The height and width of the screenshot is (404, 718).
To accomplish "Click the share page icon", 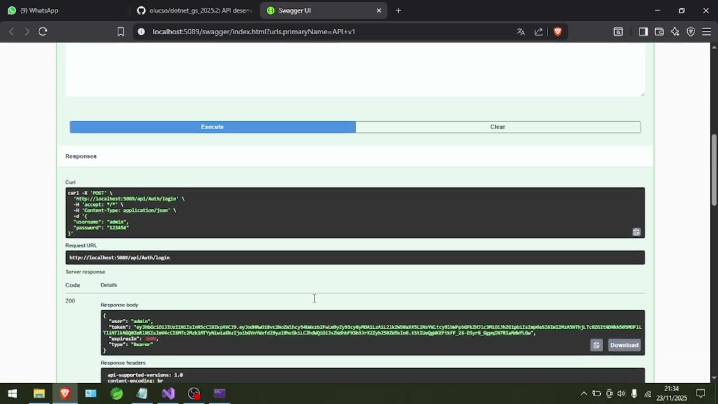I will (538, 32).
